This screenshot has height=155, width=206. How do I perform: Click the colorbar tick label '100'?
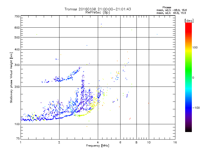(x=195, y=48)
